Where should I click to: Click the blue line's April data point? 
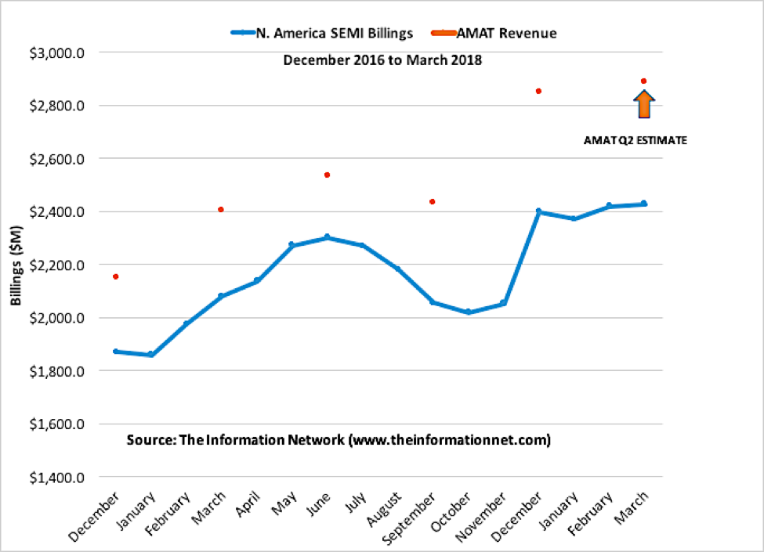click(257, 281)
